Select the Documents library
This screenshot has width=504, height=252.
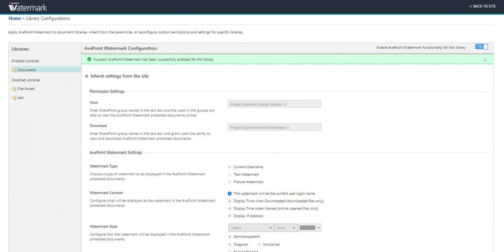(46, 70)
